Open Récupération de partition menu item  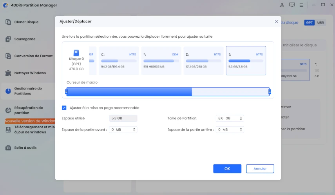(29, 110)
